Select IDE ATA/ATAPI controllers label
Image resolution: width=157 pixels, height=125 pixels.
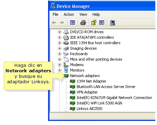pyautogui.click(x=92, y=37)
